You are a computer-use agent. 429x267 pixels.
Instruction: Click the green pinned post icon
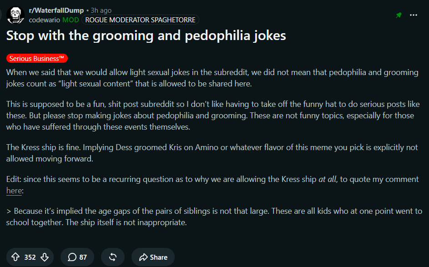pos(399,15)
